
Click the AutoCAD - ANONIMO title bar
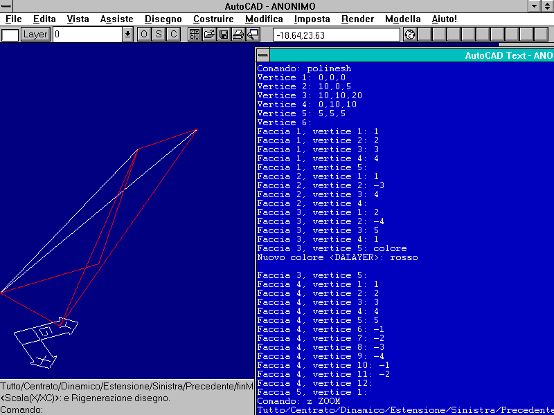click(270, 6)
